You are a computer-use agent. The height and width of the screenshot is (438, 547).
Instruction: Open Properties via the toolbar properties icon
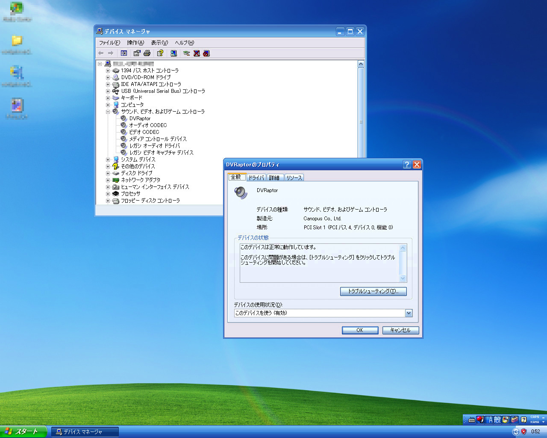137,53
